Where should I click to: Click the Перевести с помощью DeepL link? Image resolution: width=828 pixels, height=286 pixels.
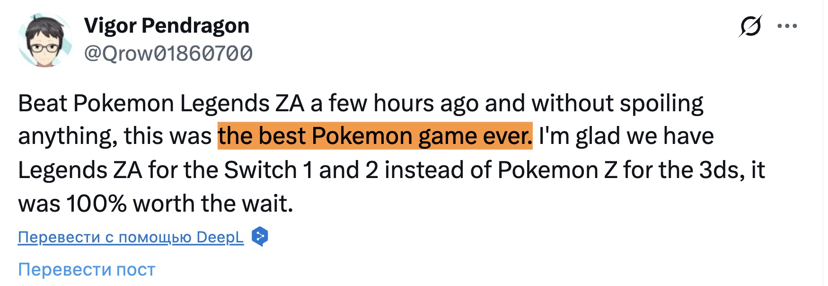coord(131,237)
